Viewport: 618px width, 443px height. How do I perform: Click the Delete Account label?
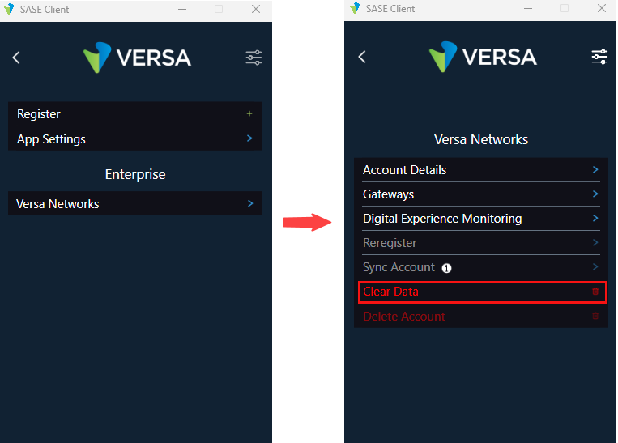pyautogui.click(x=403, y=317)
